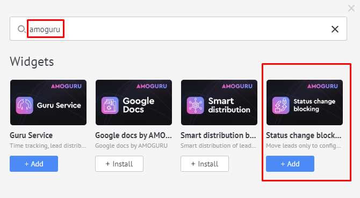
Task: Click the gray 'Google docs by AMOGURU' description
Action: click(131, 146)
